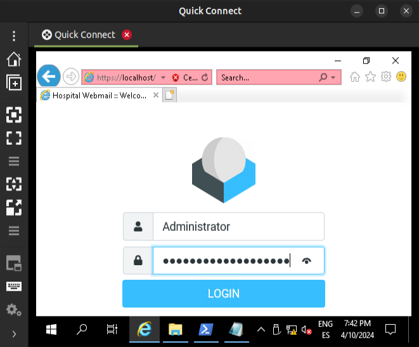Open the search box dropdown arrow
The height and width of the screenshot is (347, 419).
(x=334, y=77)
